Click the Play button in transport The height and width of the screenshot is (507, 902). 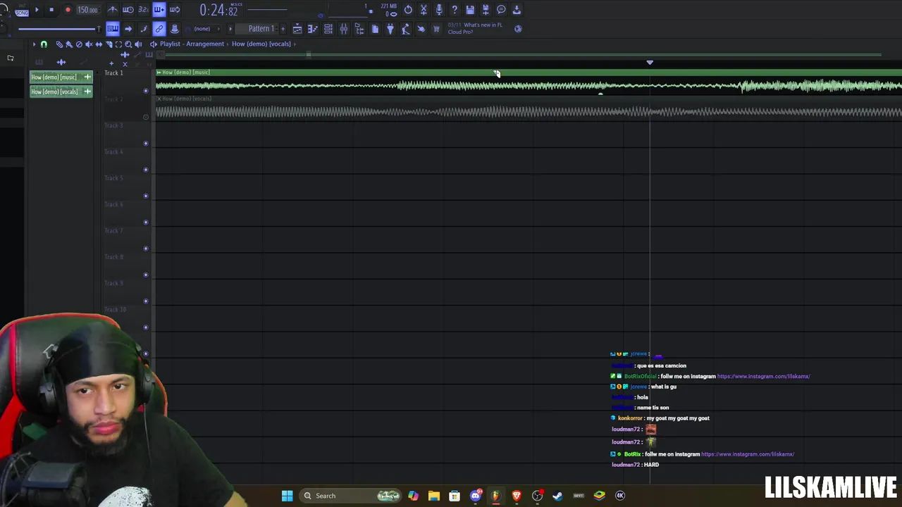(37, 10)
